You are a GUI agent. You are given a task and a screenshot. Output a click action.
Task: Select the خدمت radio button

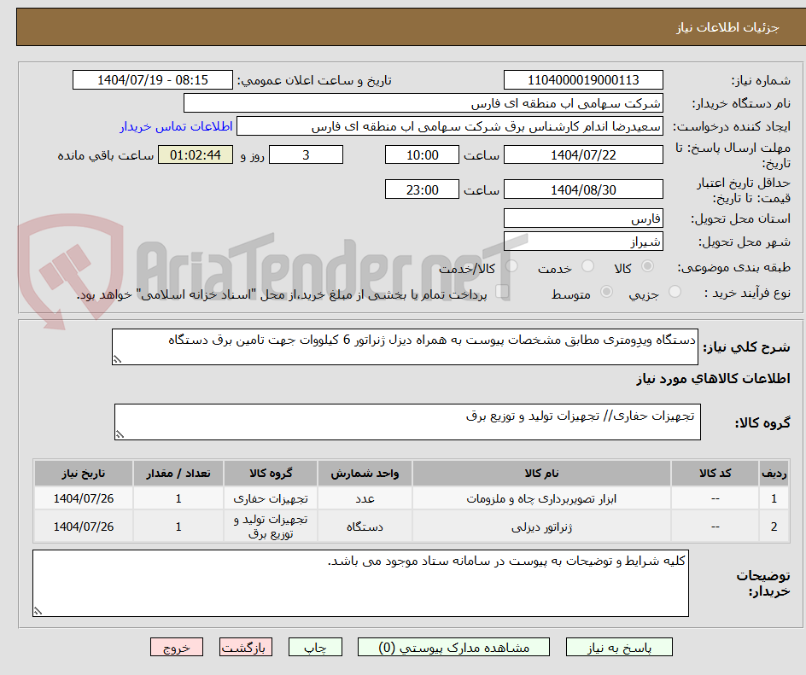click(587, 265)
